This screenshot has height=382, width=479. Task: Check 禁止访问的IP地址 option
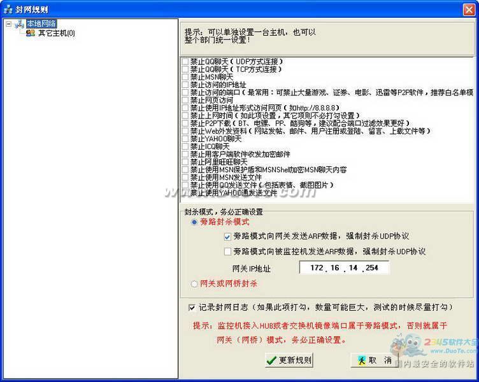(185, 85)
